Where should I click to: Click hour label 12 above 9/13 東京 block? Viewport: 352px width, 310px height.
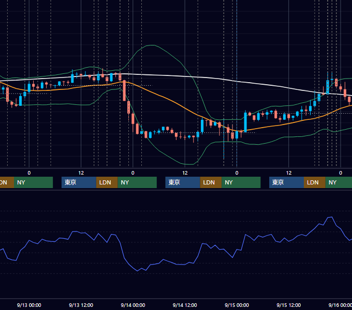coord(81,173)
